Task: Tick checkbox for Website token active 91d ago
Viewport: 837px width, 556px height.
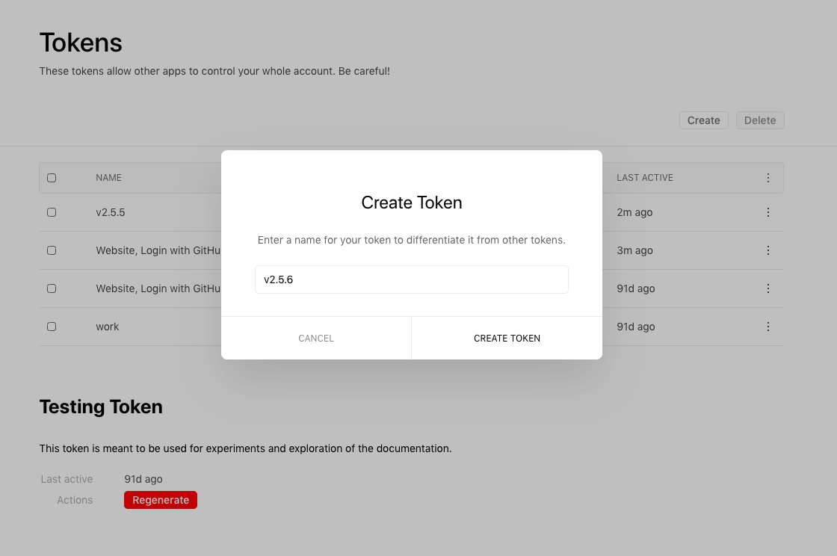Action: click(52, 288)
